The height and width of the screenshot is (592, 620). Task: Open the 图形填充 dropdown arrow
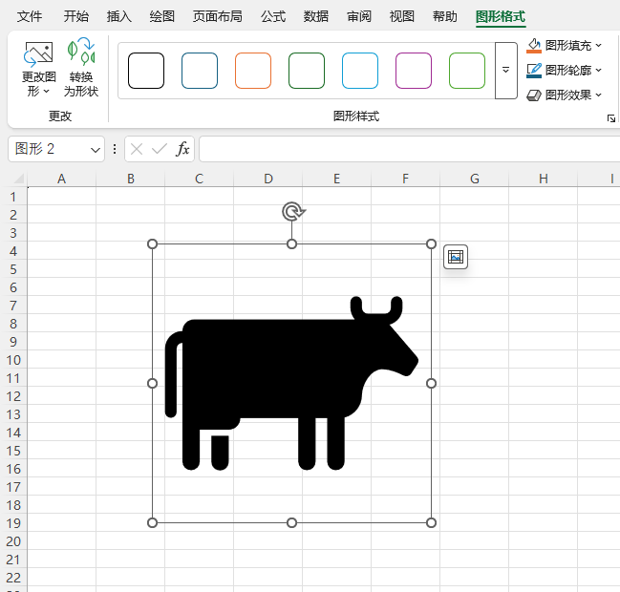pyautogui.click(x=599, y=46)
